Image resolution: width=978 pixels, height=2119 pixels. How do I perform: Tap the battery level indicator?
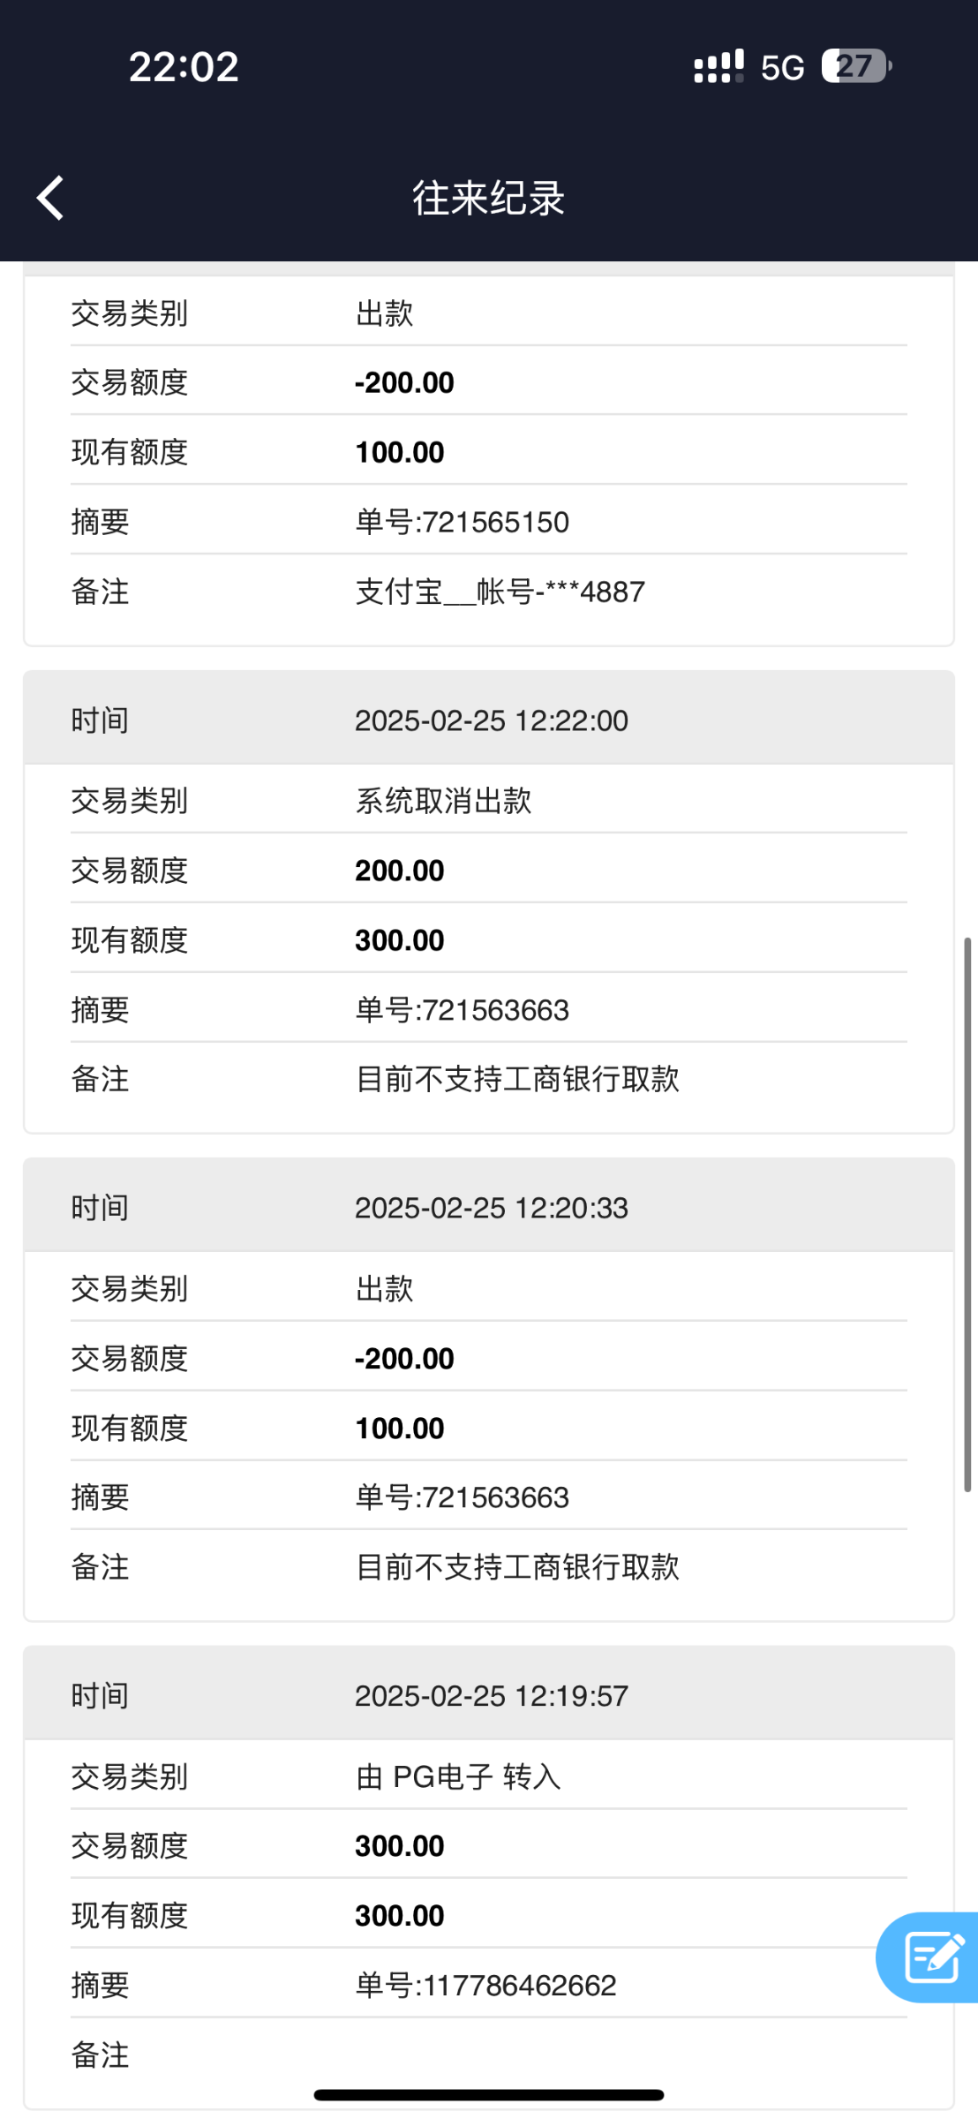855,66
